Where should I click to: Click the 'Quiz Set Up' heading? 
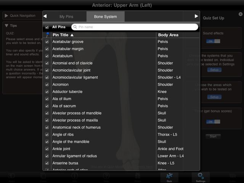[x=213, y=18]
